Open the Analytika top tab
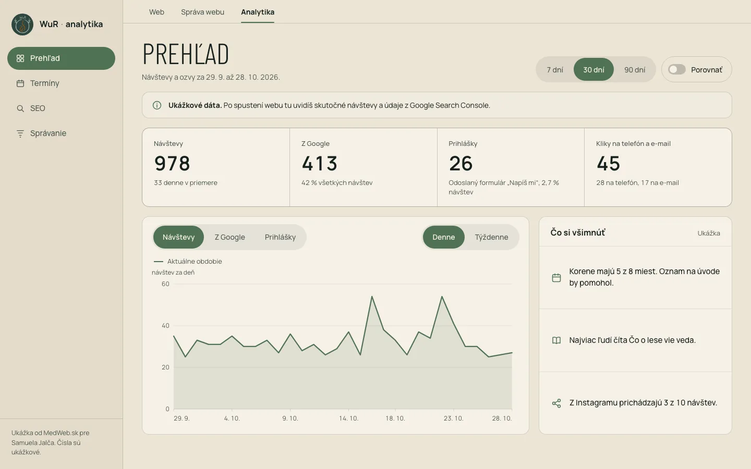The image size is (751, 469). pos(258,12)
